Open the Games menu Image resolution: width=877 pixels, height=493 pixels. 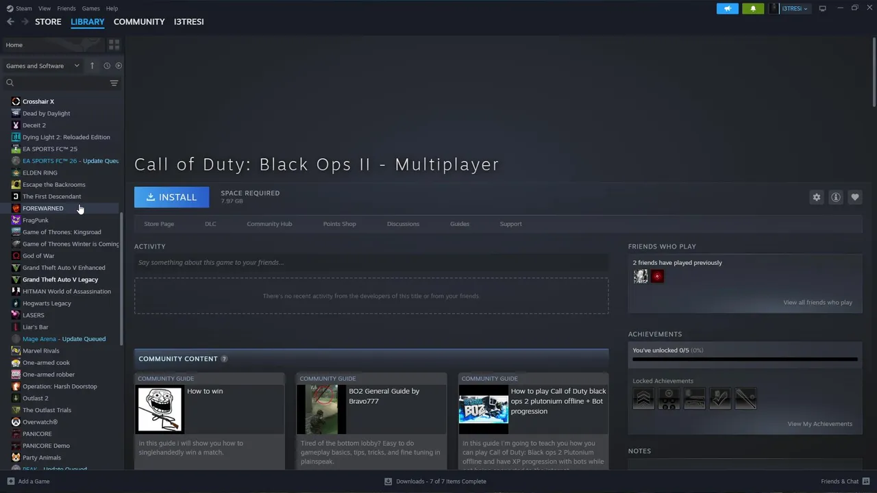pyautogui.click(x=90, y=8)
